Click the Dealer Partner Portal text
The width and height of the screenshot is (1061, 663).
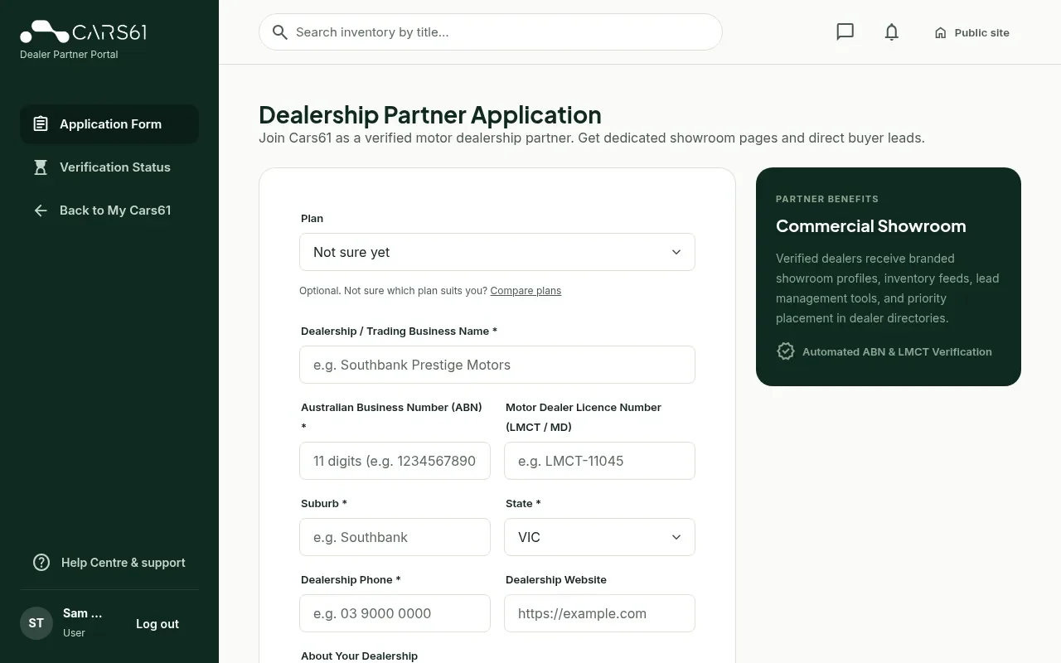(69, 55)
